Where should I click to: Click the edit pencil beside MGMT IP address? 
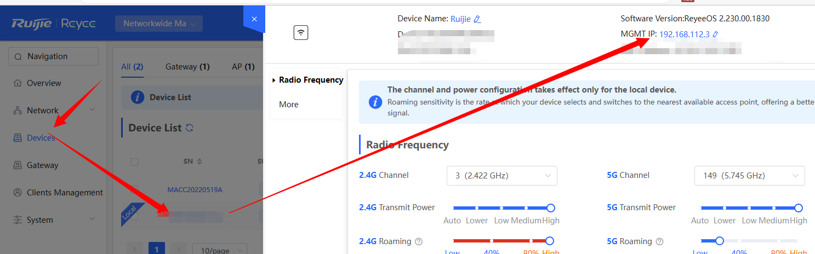tap(715, 34)
